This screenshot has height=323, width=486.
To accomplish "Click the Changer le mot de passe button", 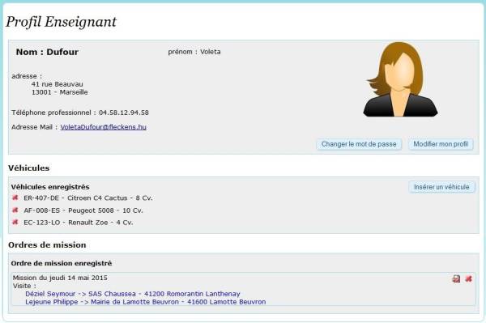I will click(359, 144).
